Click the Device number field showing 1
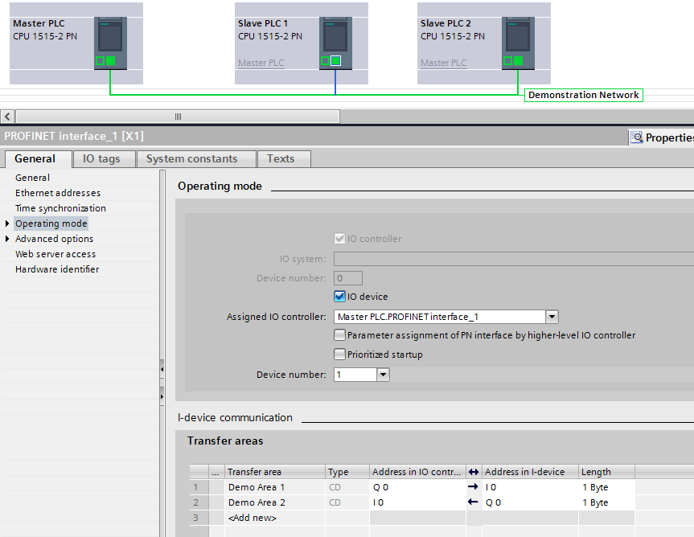Viewport: 694px width, 537px height. point(355,375)
